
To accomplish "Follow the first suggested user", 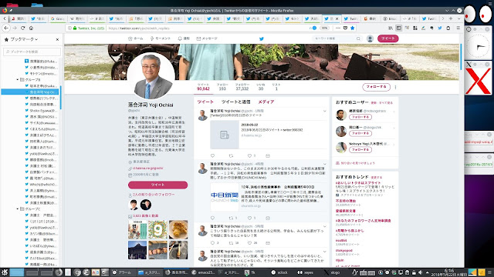I will click(360, 117).
